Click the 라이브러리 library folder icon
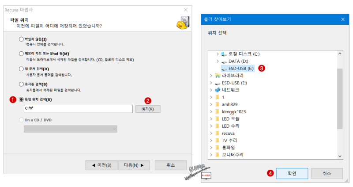Viewport: 353px width, 187px height. (x=217, y=76)
